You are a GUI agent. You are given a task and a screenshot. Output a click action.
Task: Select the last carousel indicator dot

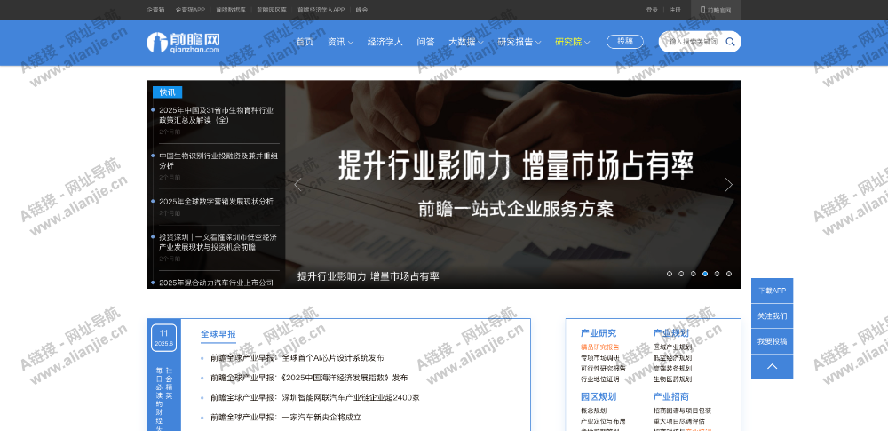pyautogui.click(x=729, y=274)
